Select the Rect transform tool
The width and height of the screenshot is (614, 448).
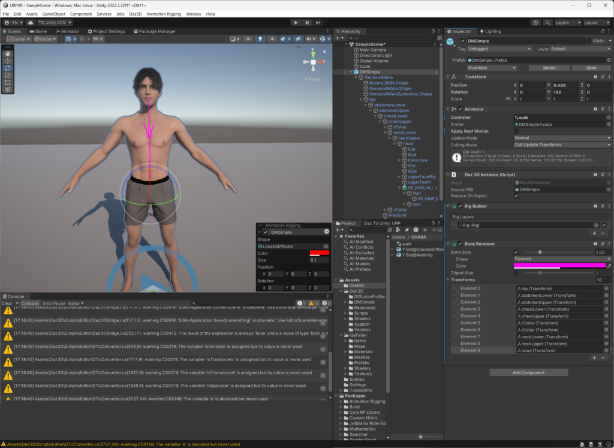[8, 82]
